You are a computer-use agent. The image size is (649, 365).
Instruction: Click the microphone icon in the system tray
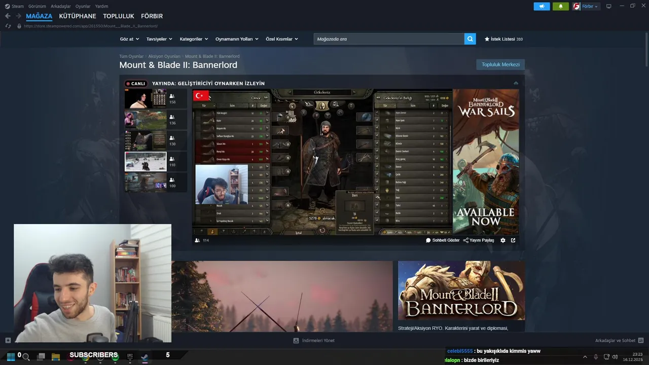pos(596,357)
